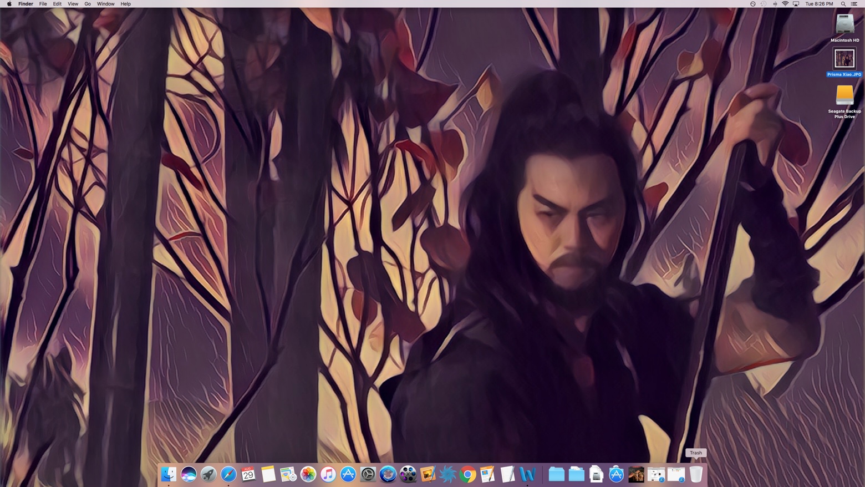Open the Time Machine status icon
This screenshot has height=487, width=865.
point(764,4)
